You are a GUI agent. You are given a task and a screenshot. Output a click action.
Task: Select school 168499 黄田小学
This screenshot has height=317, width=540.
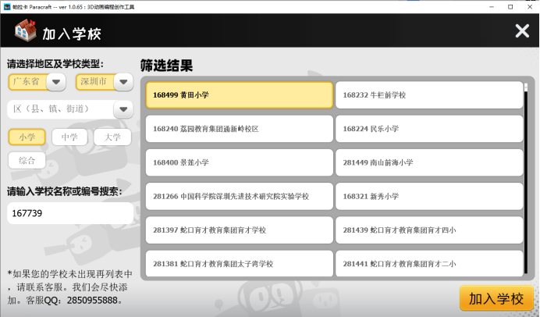239,95
